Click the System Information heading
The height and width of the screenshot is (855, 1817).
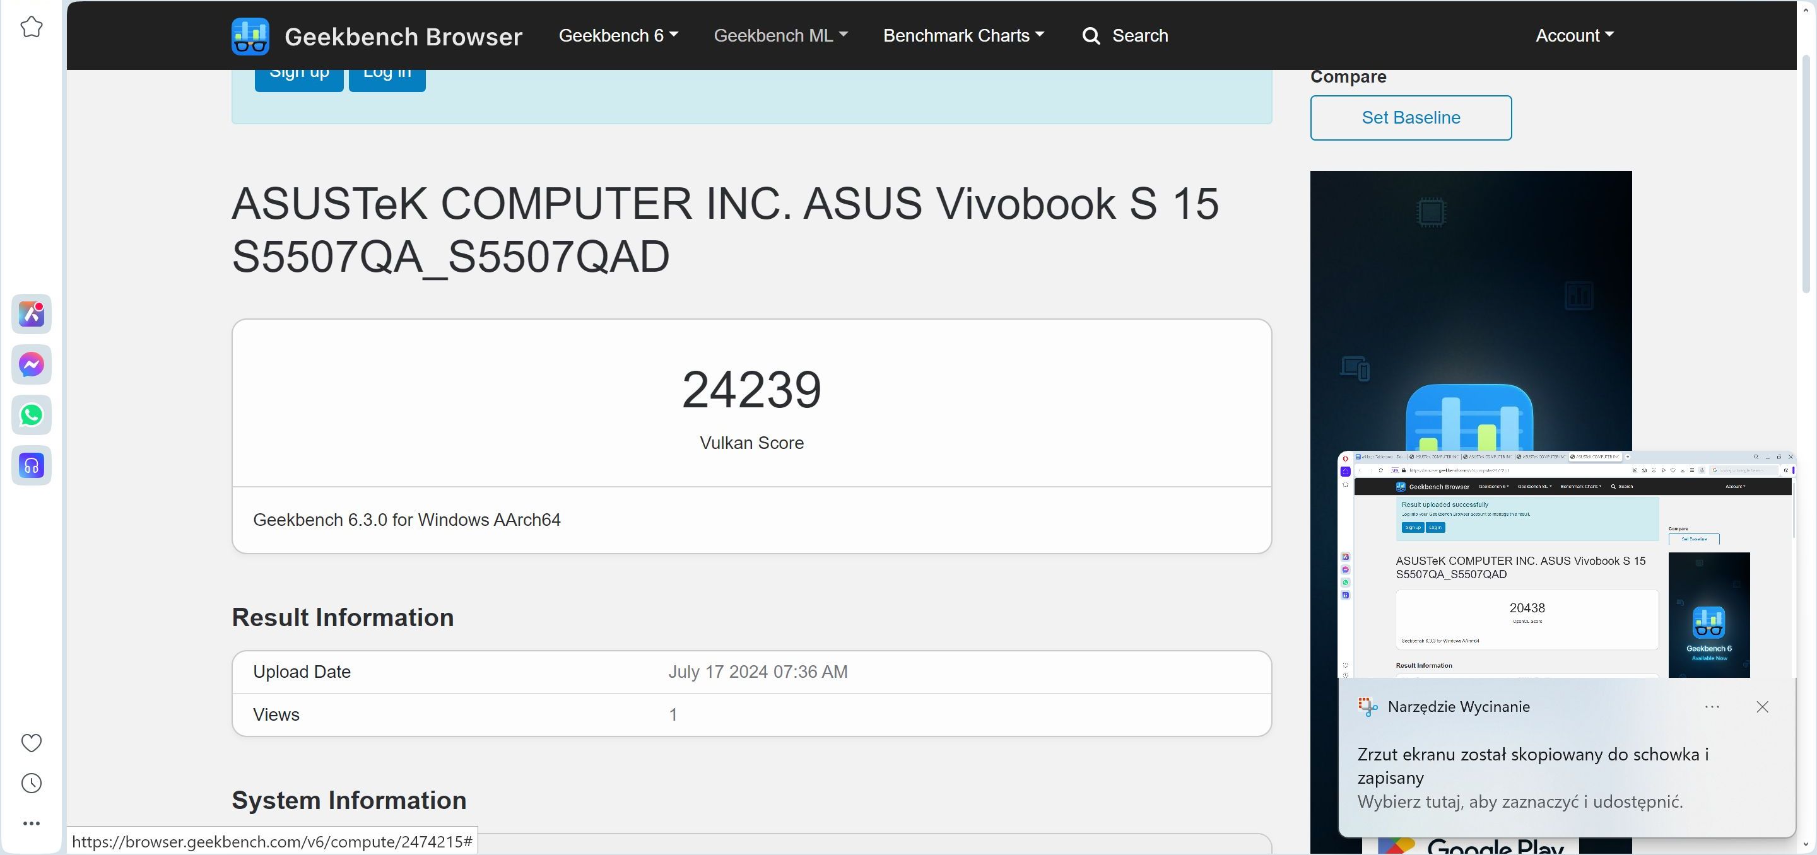pos(349,801)
